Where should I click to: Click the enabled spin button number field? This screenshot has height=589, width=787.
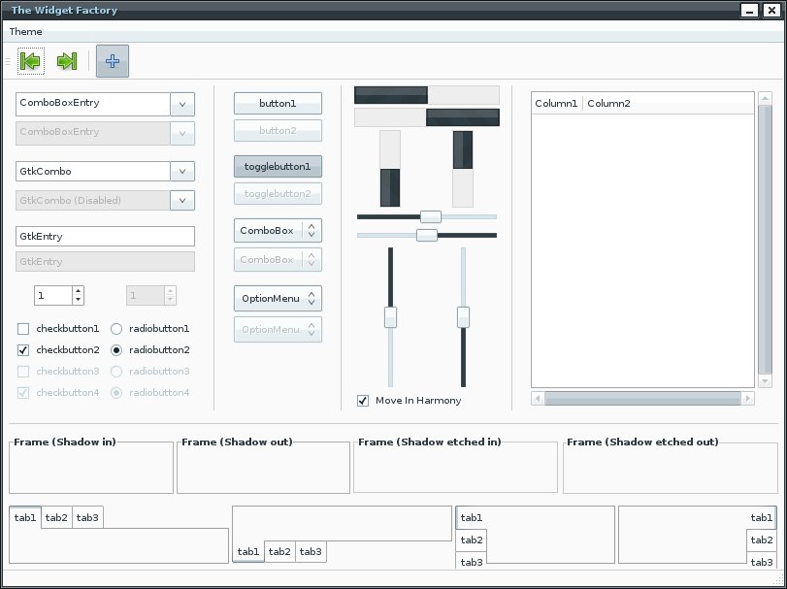click(53, 296)
